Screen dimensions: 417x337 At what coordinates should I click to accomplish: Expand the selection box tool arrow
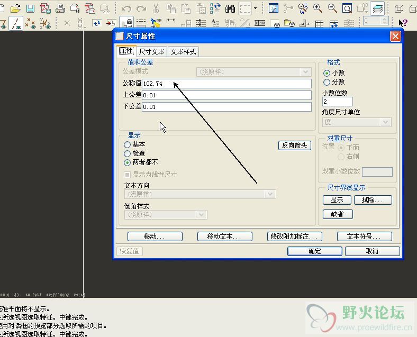tap(256, 8)
